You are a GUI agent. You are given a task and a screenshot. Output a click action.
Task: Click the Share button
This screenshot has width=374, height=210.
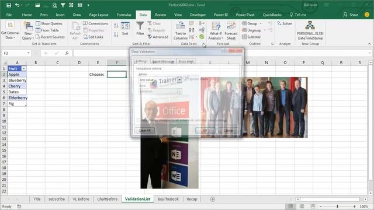351,15
